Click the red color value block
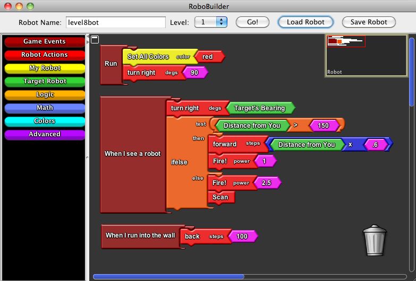The height and width of the screenshot is (281, 416). [209, 57]
